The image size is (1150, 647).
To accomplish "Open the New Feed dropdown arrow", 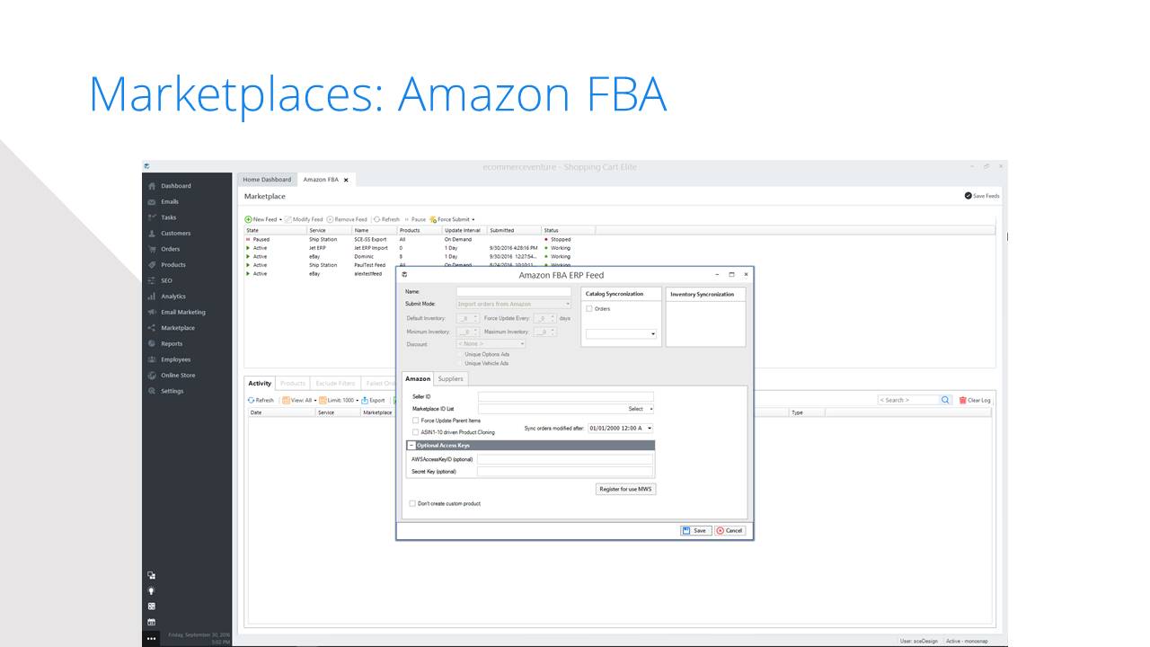I will pos(281,219).
